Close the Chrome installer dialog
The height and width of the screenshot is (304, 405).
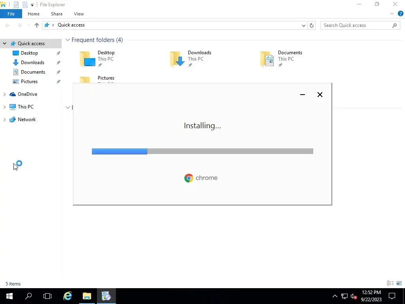tap(320, 95)
